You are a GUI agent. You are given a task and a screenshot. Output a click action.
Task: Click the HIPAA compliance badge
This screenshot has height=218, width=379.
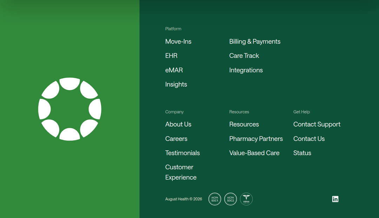[x=246, y=199]
